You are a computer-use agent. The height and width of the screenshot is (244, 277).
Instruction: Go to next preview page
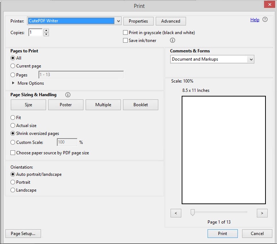tap(262, 213)
